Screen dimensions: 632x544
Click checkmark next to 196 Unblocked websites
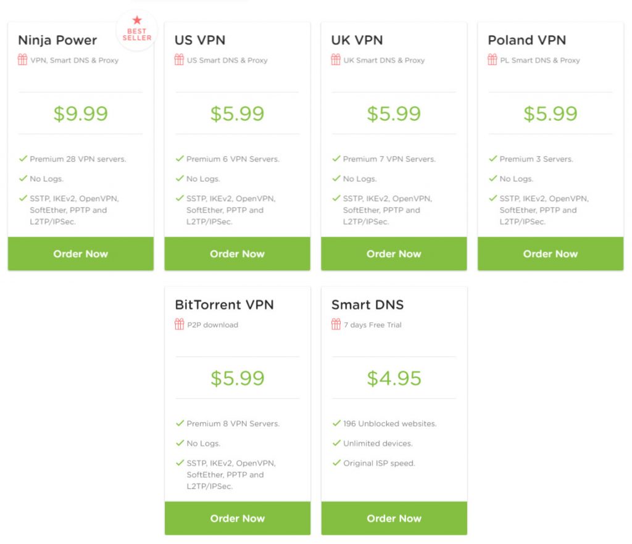coord(336,422)
